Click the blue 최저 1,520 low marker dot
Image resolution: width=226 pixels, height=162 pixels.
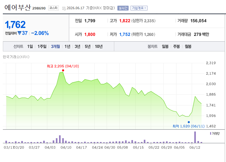click(189, 122)
